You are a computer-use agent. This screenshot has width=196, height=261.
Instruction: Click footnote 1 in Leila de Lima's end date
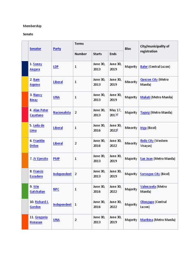(117, 130)
